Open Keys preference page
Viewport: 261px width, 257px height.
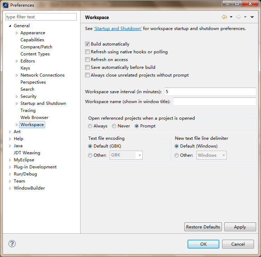(x=25, y=68)
